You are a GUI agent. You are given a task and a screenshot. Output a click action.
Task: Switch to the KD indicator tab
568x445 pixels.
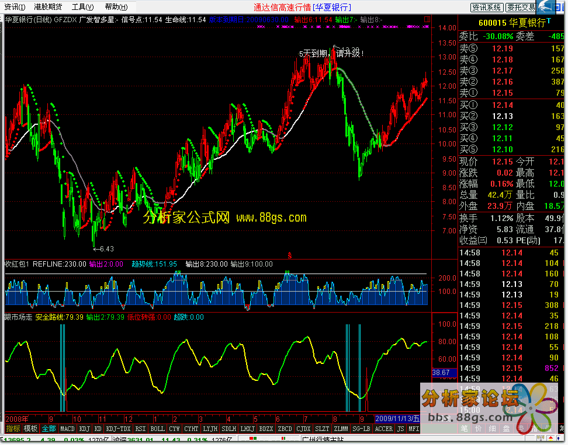coord(98,430)
